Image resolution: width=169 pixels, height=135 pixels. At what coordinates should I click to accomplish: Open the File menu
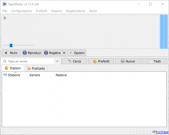(4, 11)
